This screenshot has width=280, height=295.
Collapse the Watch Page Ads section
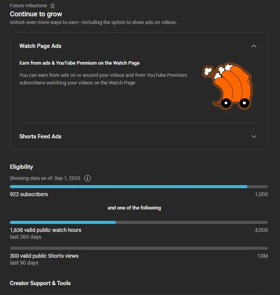[254, 46]
